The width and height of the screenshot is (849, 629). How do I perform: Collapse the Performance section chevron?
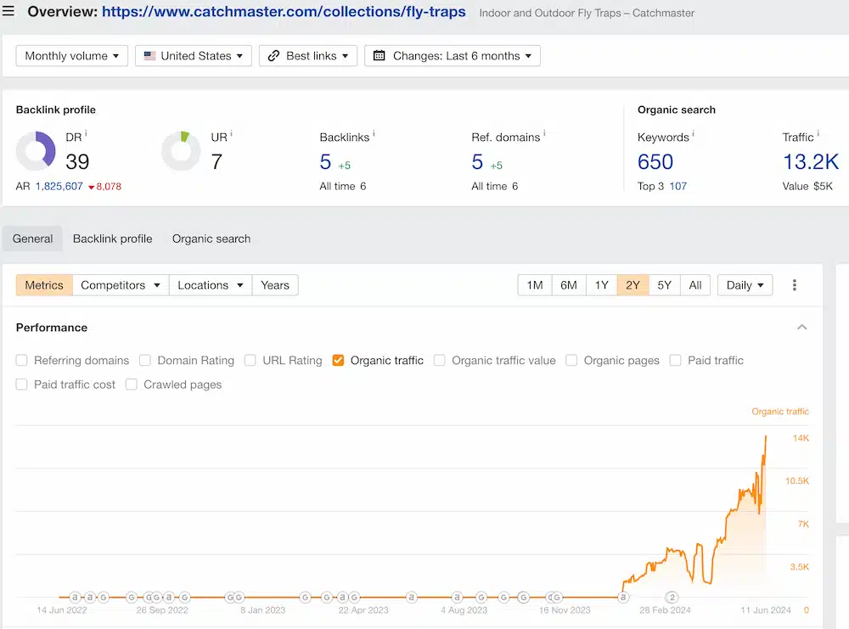coord(801,327)
